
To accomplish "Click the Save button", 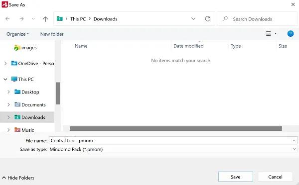I will (x=236, y=177).
